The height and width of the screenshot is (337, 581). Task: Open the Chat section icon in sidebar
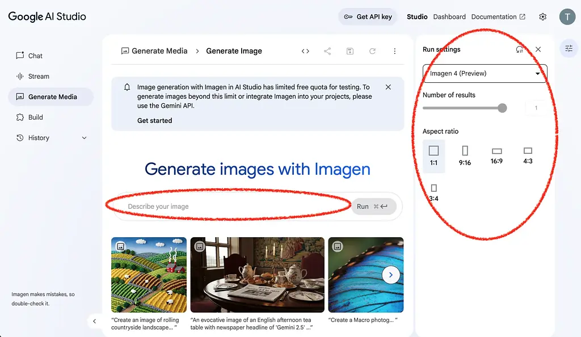tap(20, 56)
